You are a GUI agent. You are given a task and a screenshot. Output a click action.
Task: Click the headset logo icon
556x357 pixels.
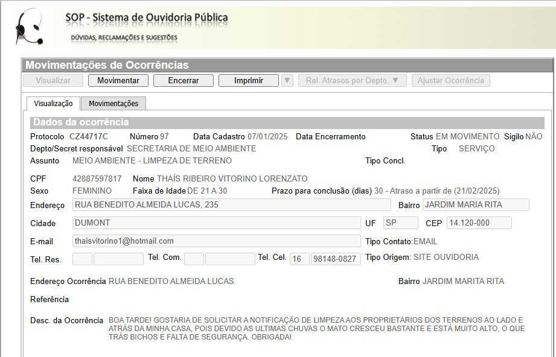tap(29, 28)
